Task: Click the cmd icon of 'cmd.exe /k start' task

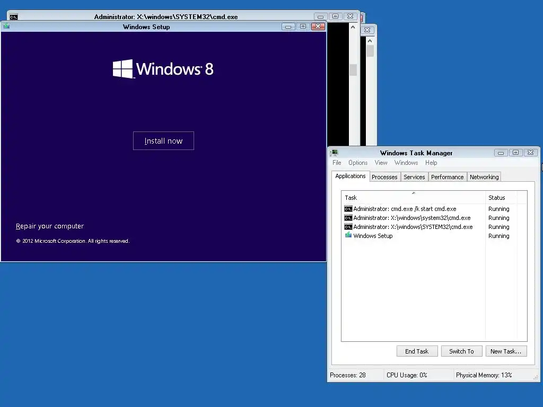Action: pyautogui.click(x=348, y=209)
